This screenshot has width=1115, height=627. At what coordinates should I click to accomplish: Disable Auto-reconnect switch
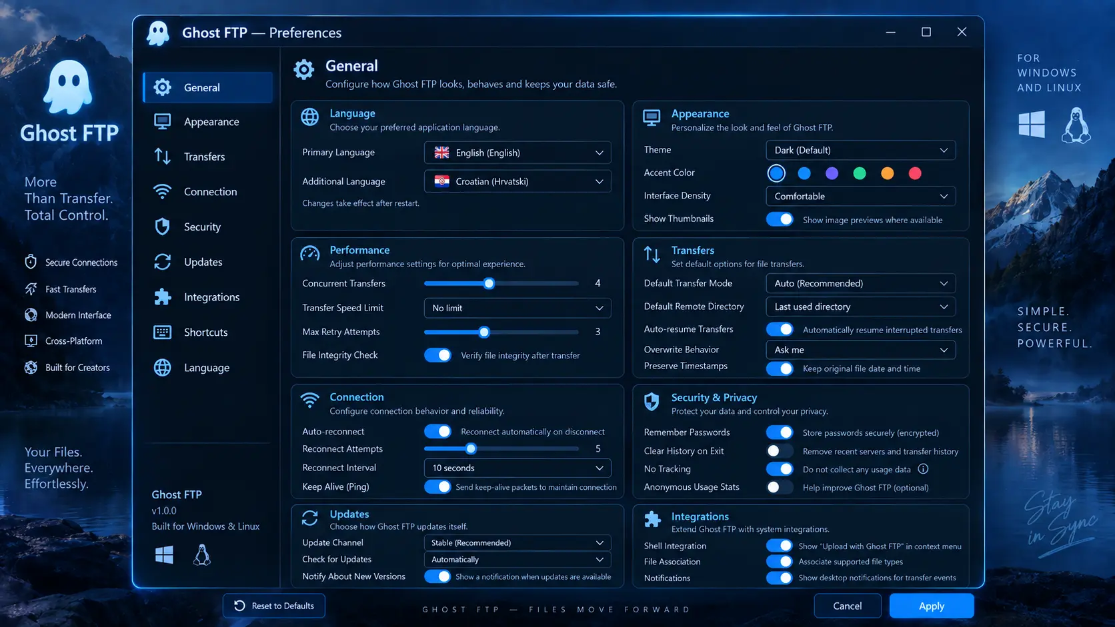tap(437, 432)
